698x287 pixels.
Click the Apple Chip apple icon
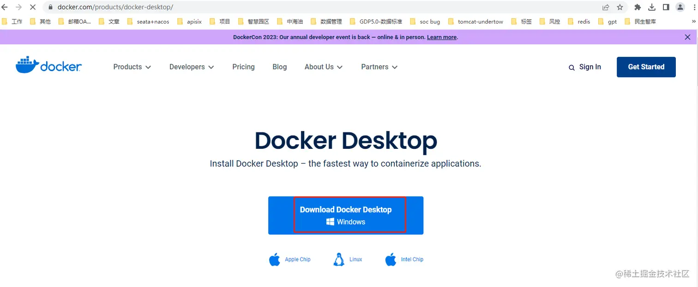coord(275,259)
